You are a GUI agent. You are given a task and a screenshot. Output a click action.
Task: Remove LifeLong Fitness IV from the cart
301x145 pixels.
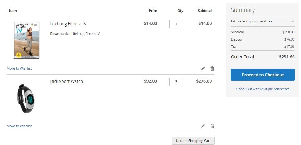pos(212,69)
